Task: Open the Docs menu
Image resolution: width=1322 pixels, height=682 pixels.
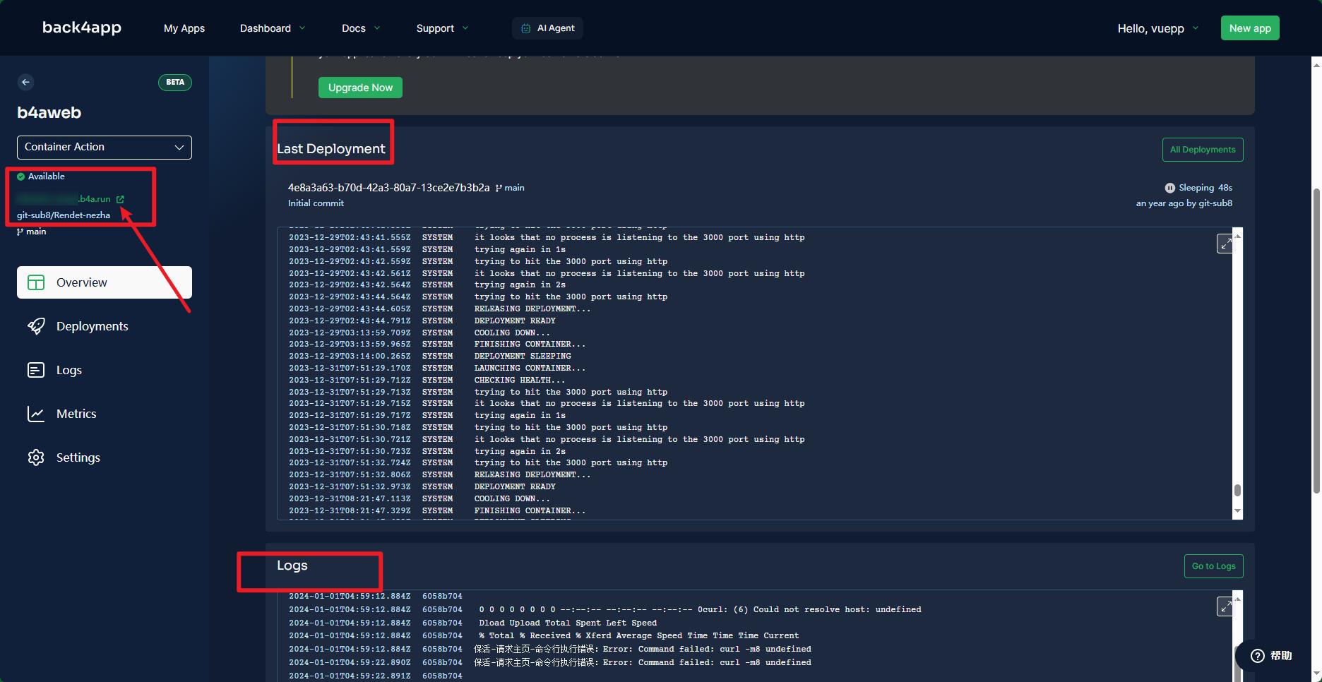Action: (361, 28)
